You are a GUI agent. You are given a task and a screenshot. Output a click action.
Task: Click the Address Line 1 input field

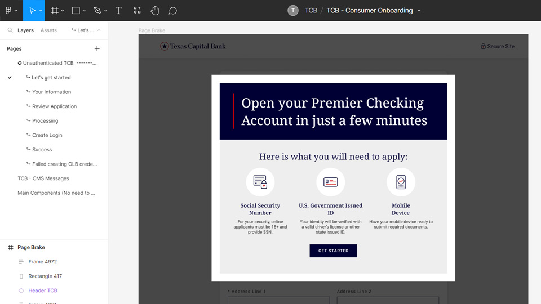click(x=278, y=301)
